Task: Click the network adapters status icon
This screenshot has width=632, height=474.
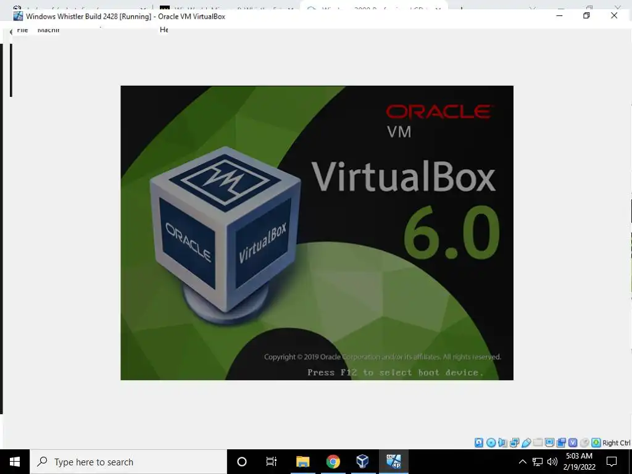Action: [x=514, y=443]
